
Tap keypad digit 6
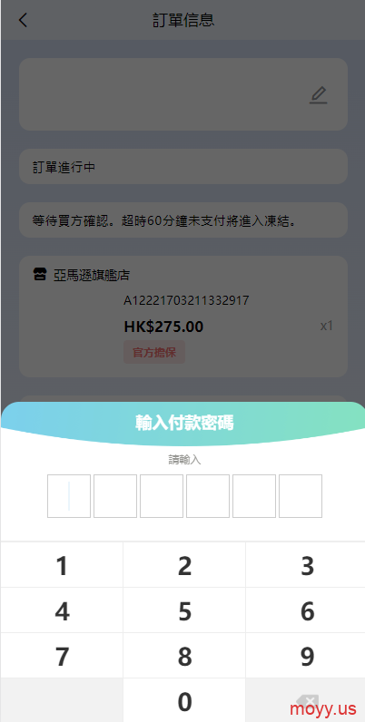307,610
